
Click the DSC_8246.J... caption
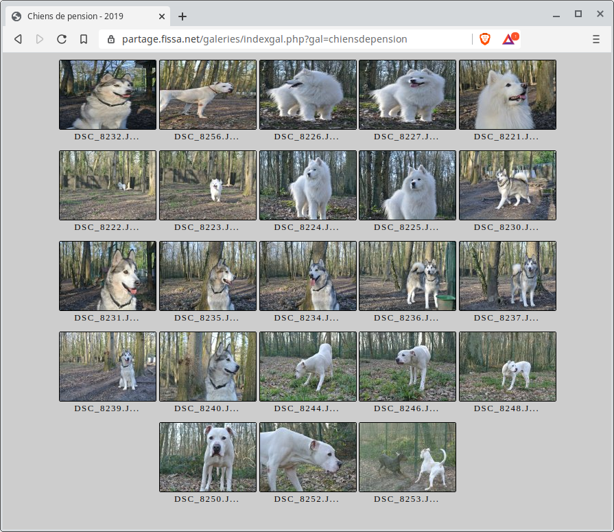pyautogui.click(x=406, y=408)
